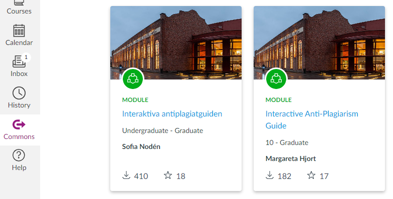Click building thumbnail of Interaktiva antiplagiatguiden card
This screenshot has height=199, width=393.
tap(176, 43)
